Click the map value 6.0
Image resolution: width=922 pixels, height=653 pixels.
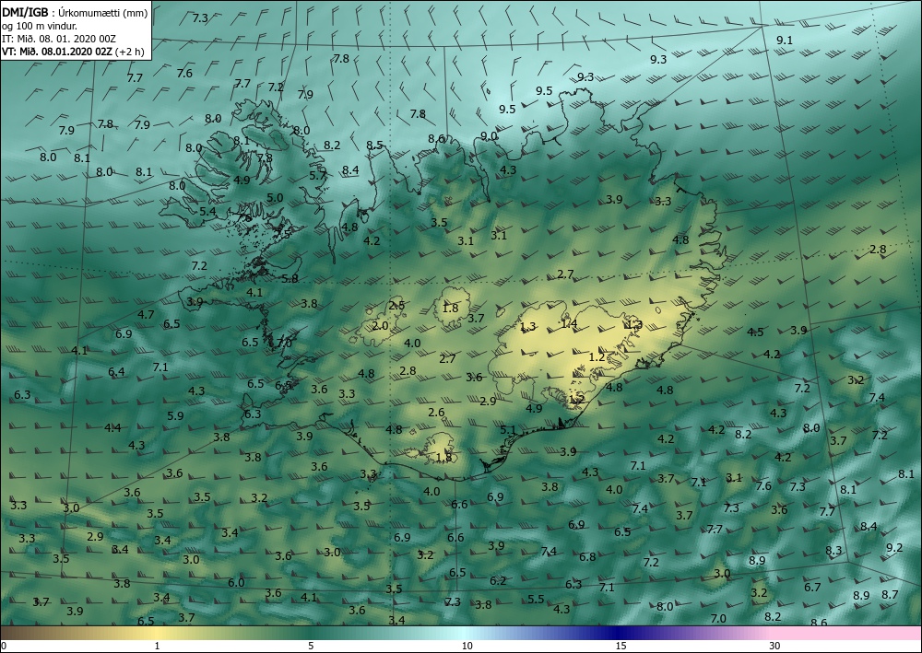pos(236,582)
